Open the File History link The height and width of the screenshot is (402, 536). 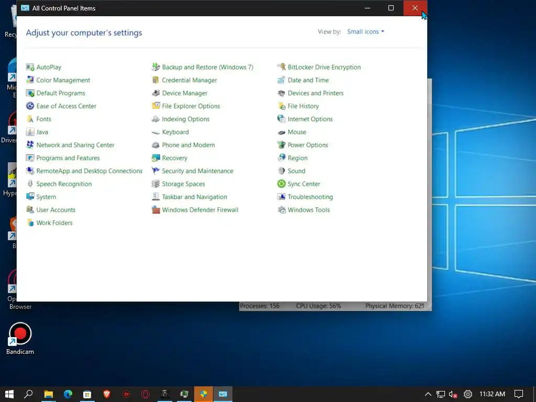tap(303, 106)
